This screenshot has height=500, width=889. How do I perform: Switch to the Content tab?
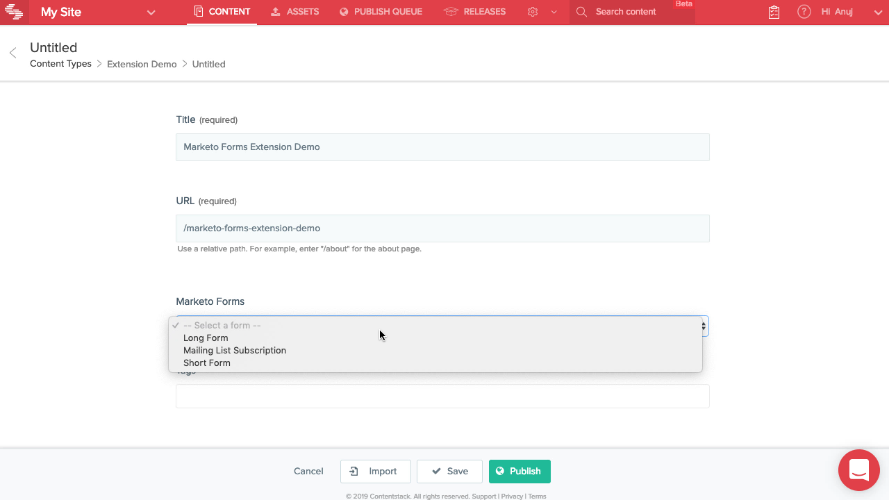(x=222, y=12)
